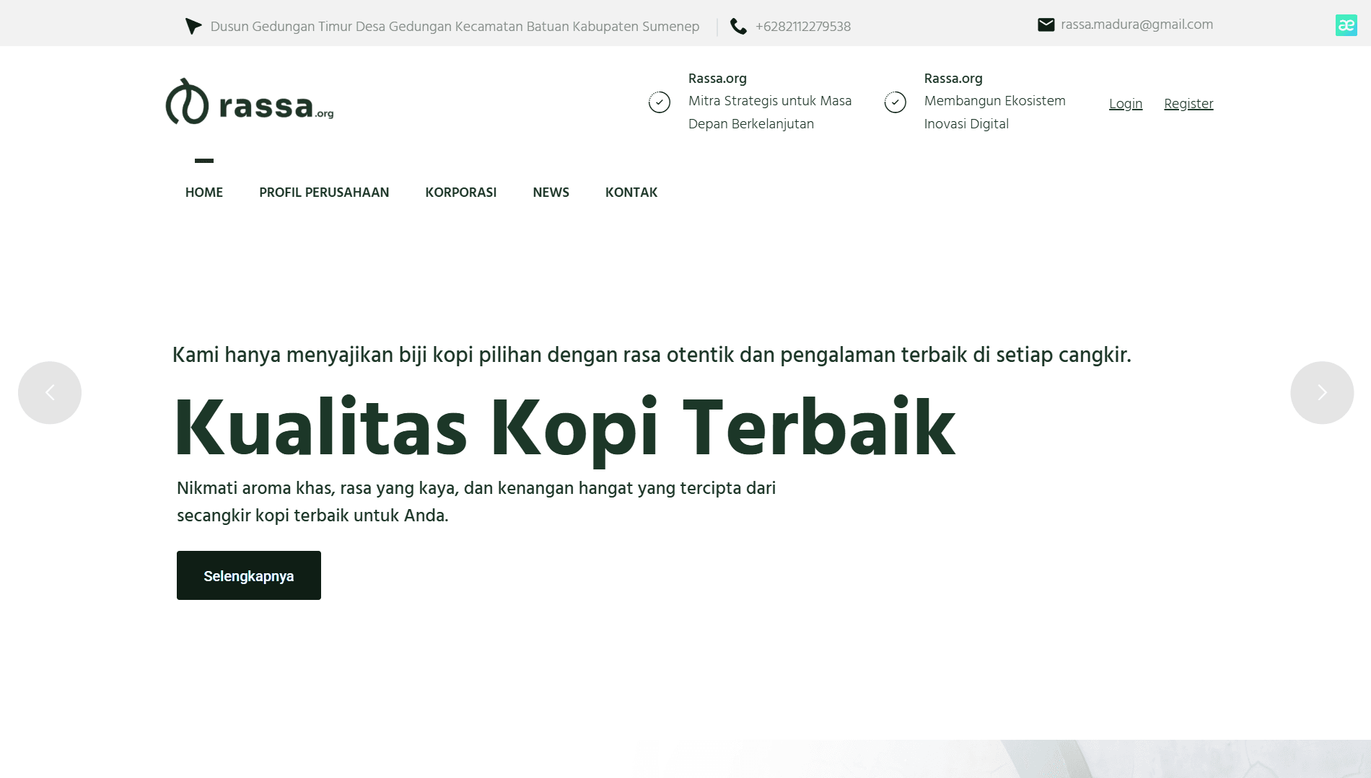
Task: Click the phone number +6282112279538
Action: tap(802, 26)
